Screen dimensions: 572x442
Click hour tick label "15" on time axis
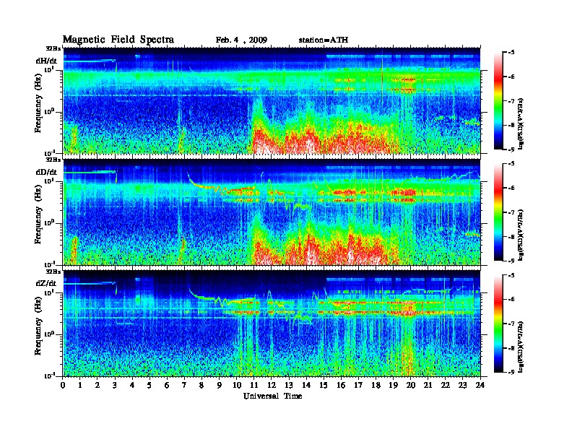tap(324, 386)
